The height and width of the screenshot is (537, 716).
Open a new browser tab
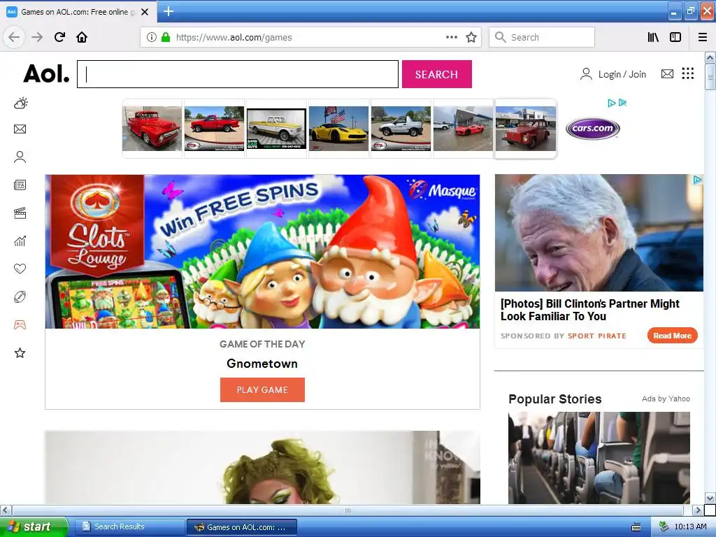coord(168,11)
